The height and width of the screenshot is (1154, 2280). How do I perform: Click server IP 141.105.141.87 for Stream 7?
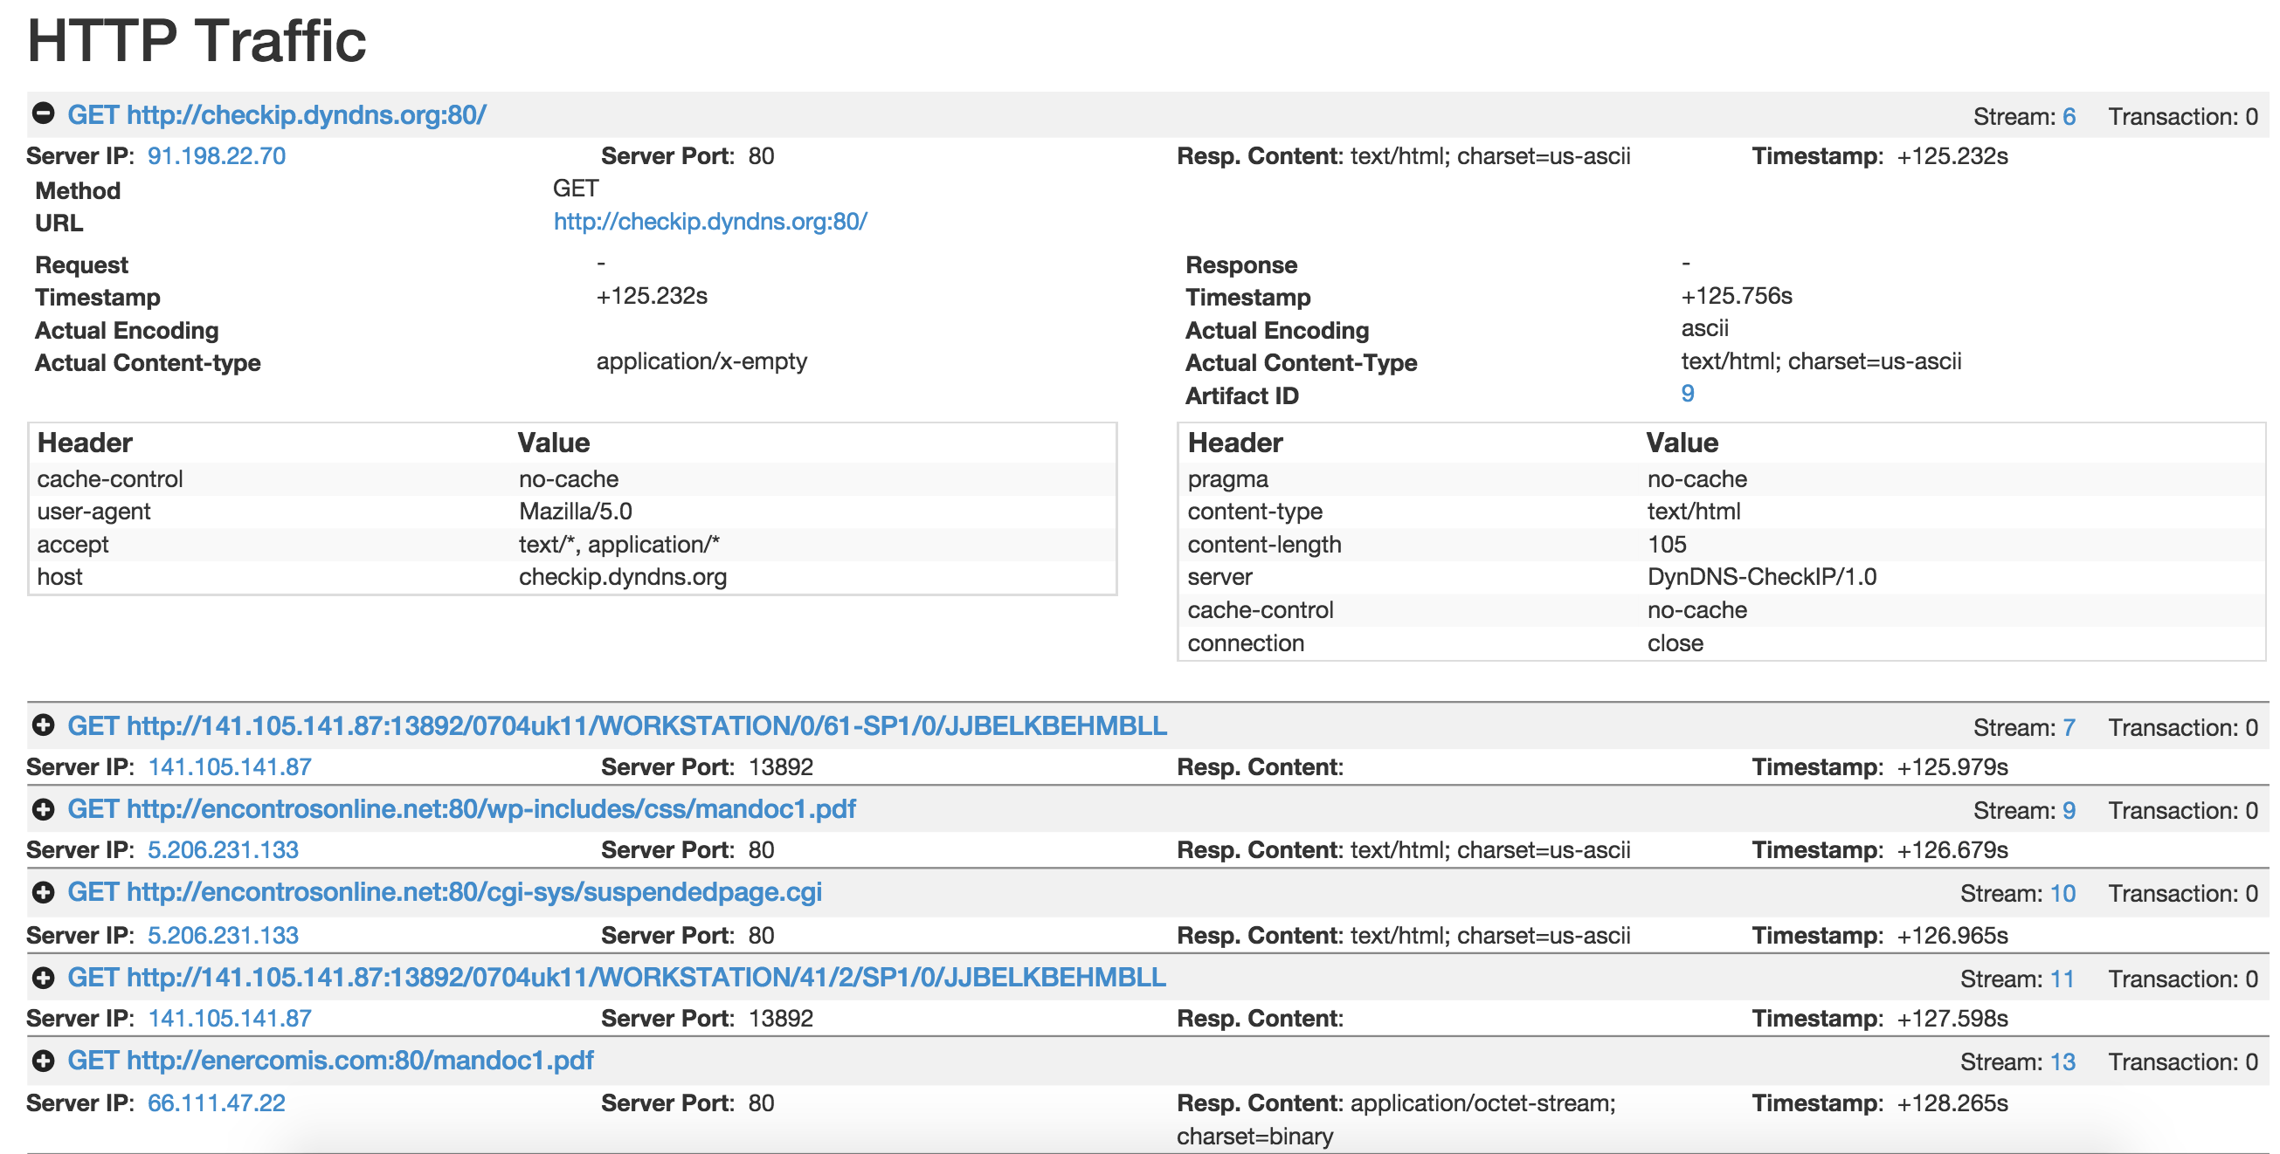point(229,767)
